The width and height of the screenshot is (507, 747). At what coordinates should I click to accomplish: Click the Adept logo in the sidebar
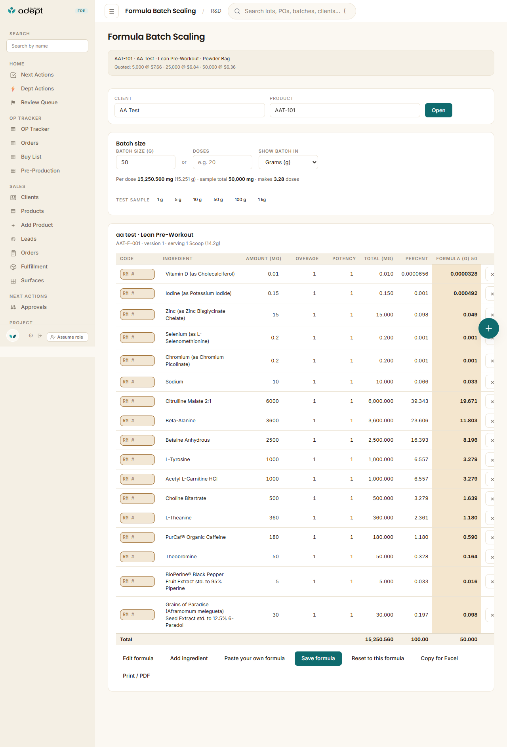click(25, 11)
